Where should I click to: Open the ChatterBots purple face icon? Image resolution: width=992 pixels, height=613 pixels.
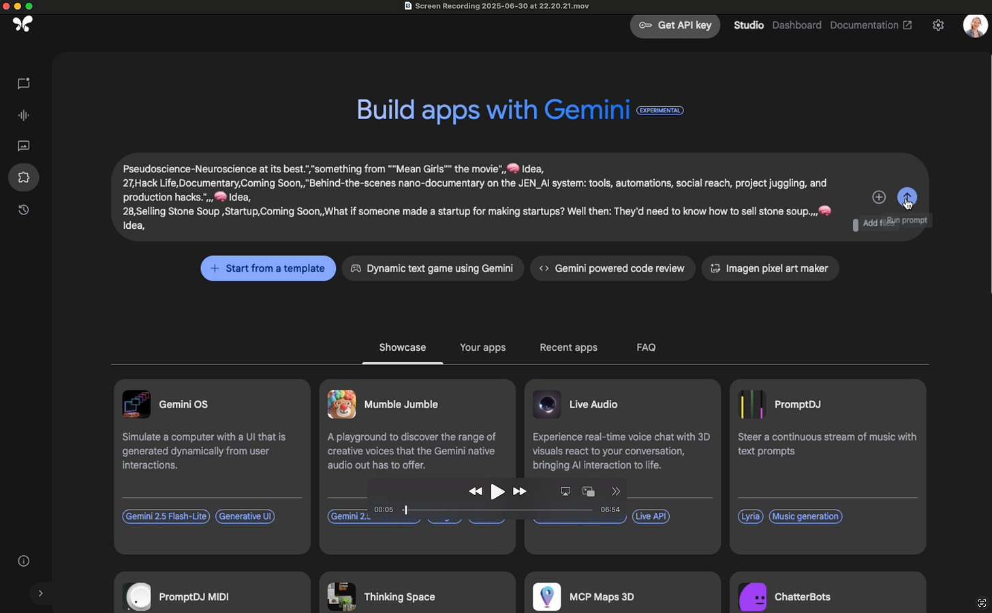click(752, 597)
